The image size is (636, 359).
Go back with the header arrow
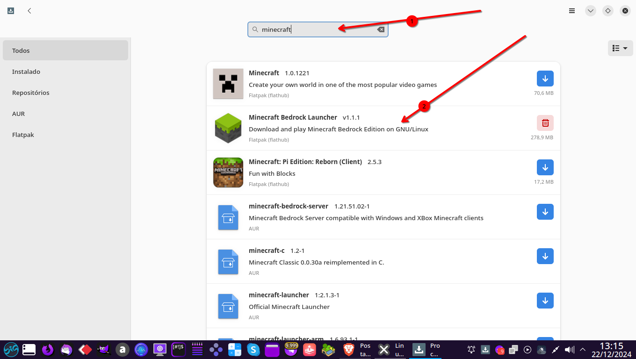[x=29, y=10]
